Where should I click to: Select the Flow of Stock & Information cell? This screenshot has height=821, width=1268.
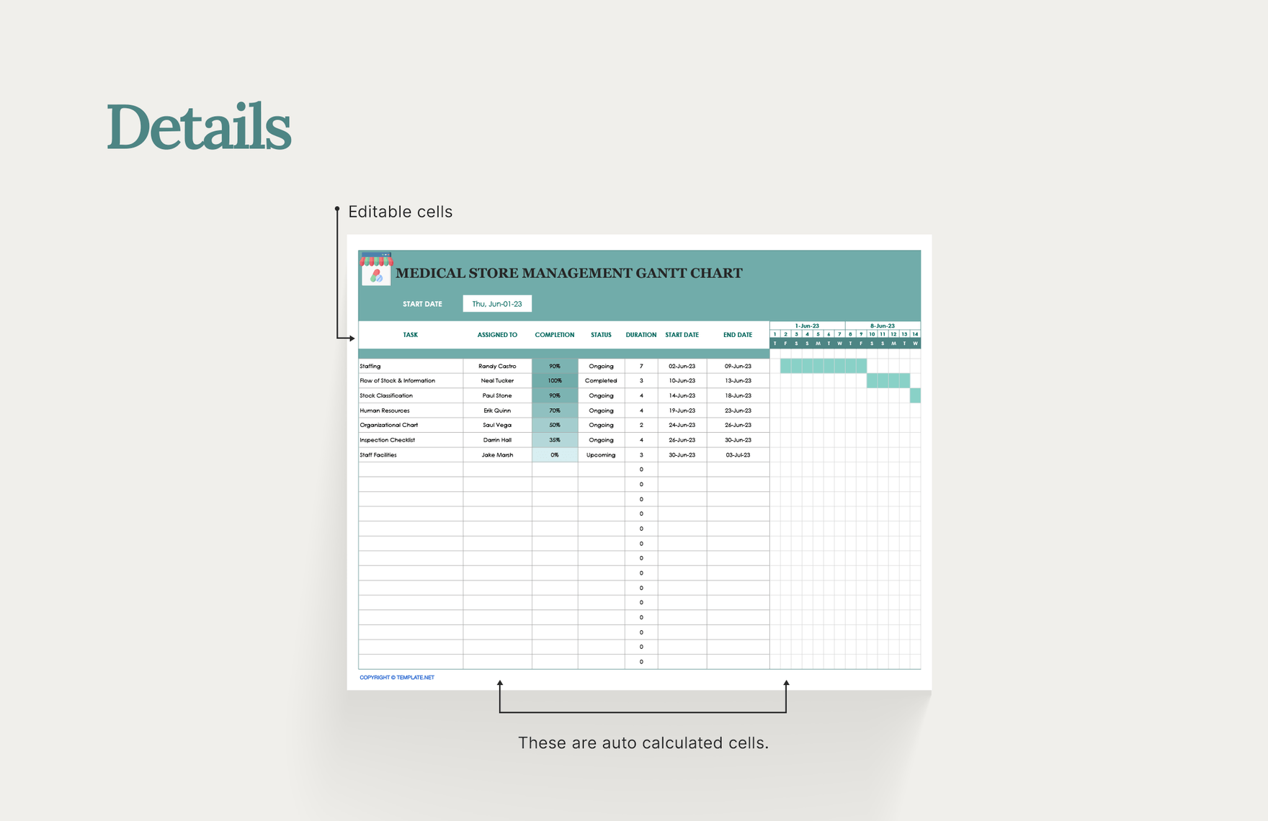pos(411,380)
